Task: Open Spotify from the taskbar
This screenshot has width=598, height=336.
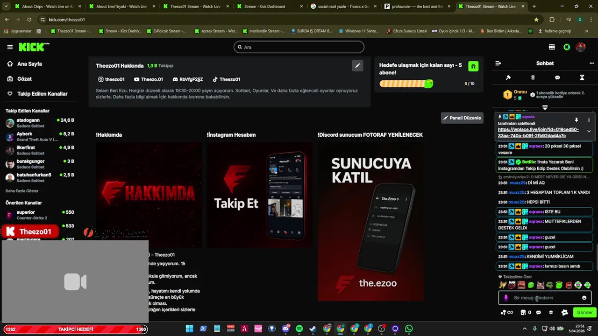Action: [x=299, y=329]
